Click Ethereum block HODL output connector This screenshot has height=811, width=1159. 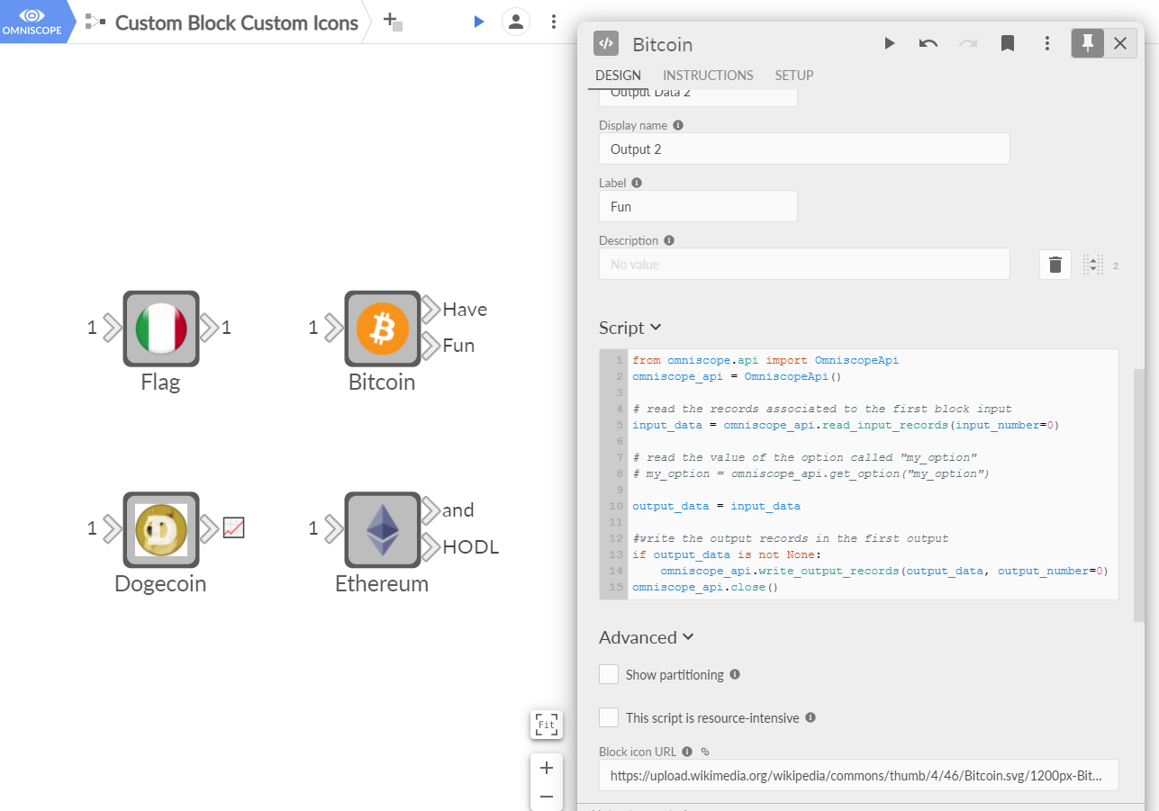pos(430,546)
